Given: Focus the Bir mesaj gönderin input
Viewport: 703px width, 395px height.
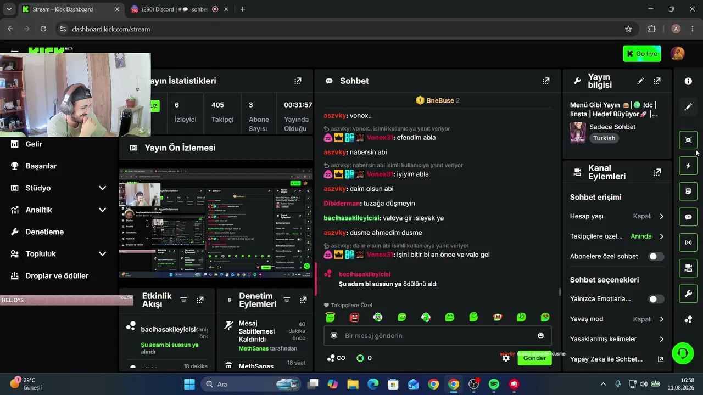Looking at the screenshot, I should [x=437, y=336].
